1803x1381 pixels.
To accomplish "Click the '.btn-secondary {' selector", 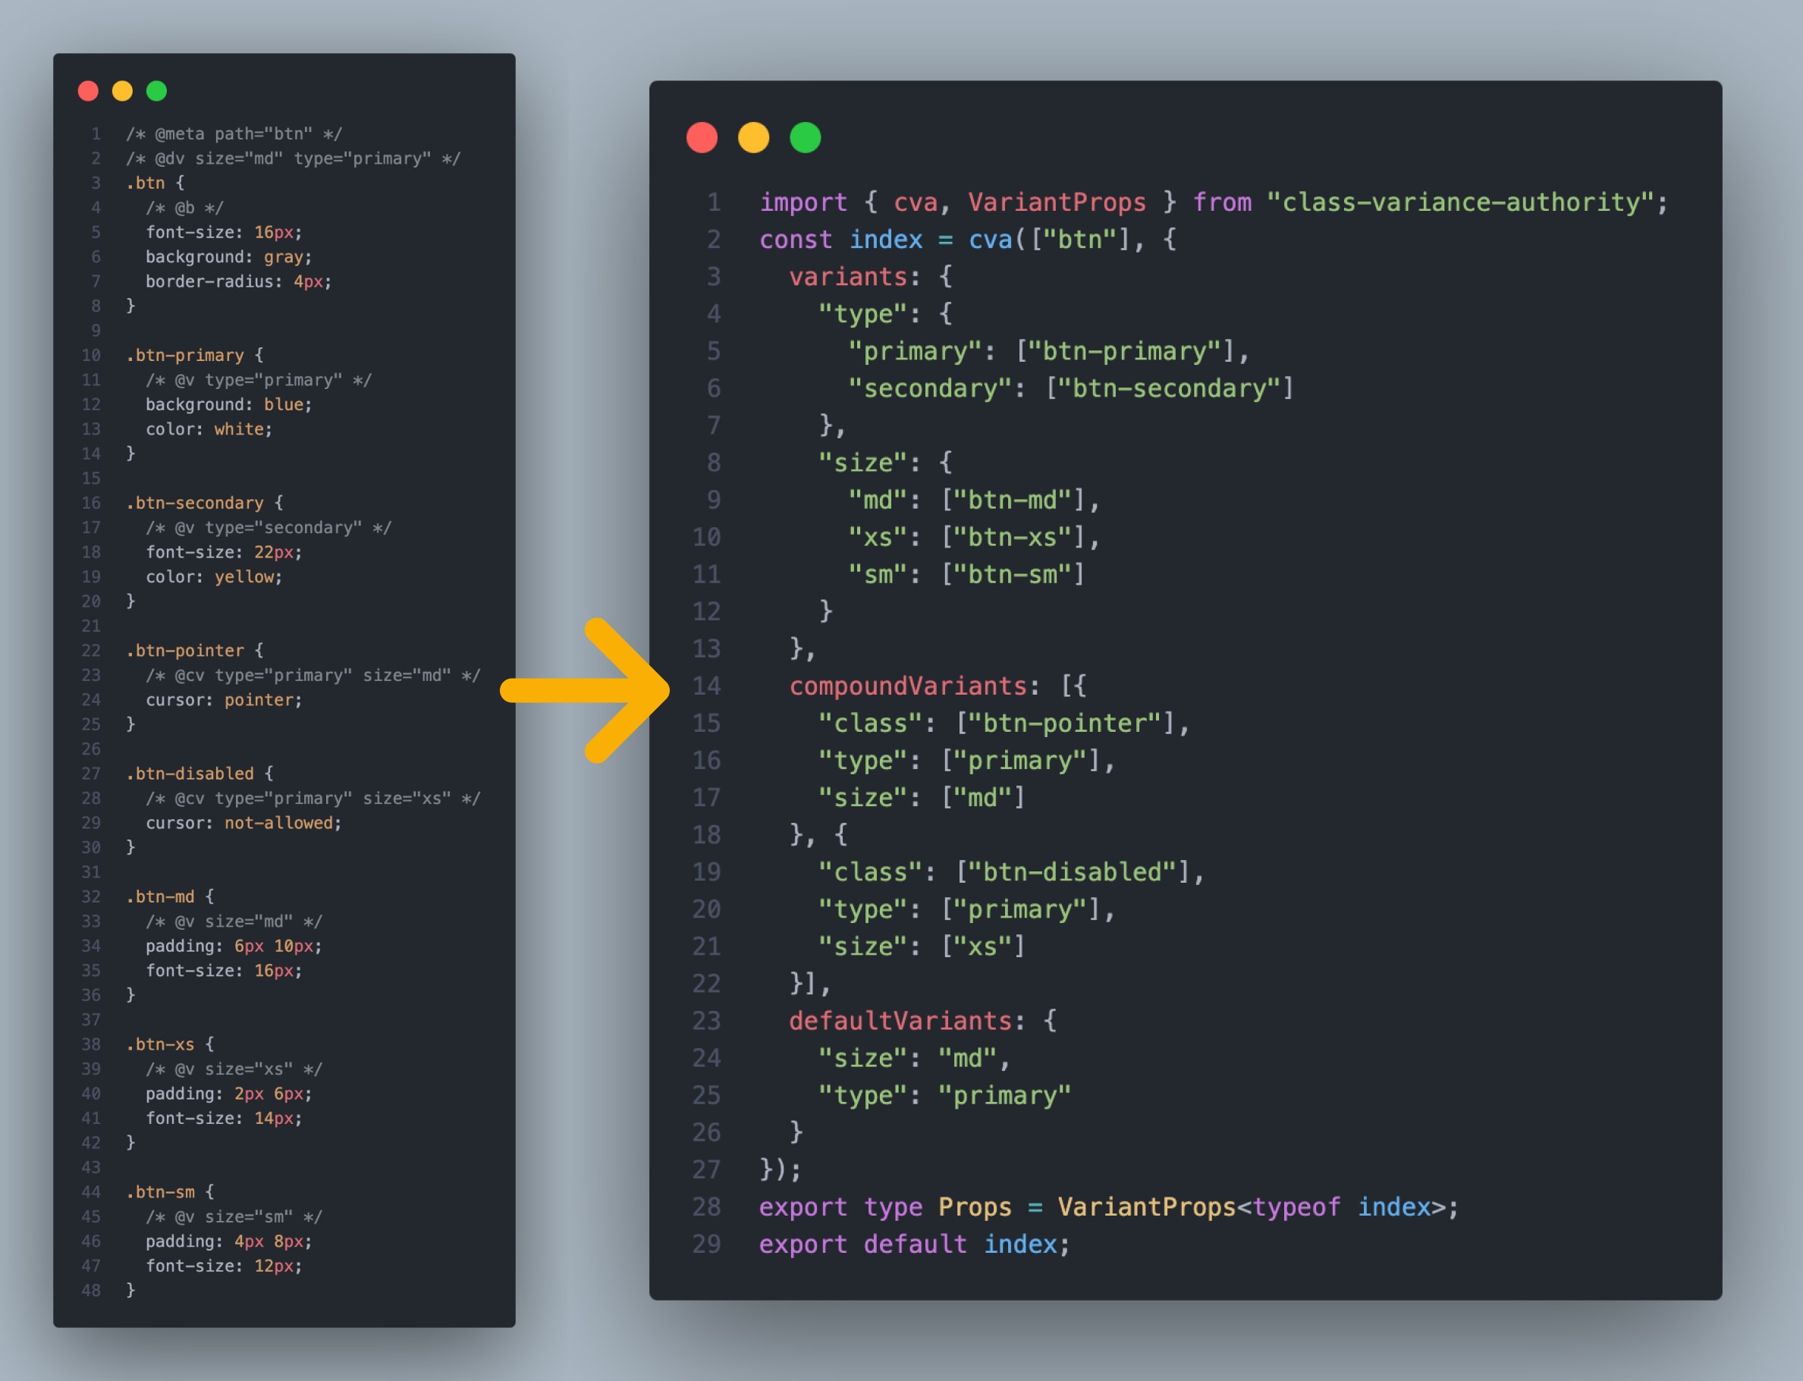I will (x=205, y=503).
